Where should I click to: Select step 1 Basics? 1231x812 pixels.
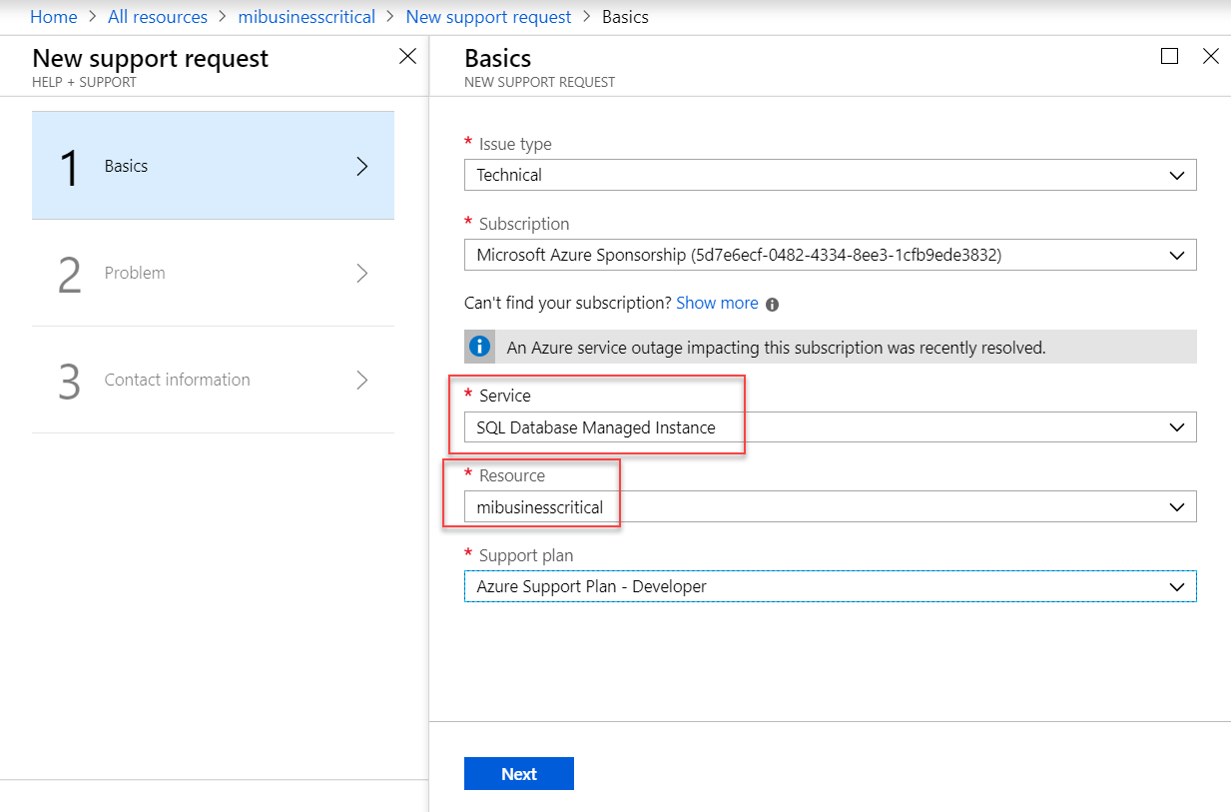point(213,166)
